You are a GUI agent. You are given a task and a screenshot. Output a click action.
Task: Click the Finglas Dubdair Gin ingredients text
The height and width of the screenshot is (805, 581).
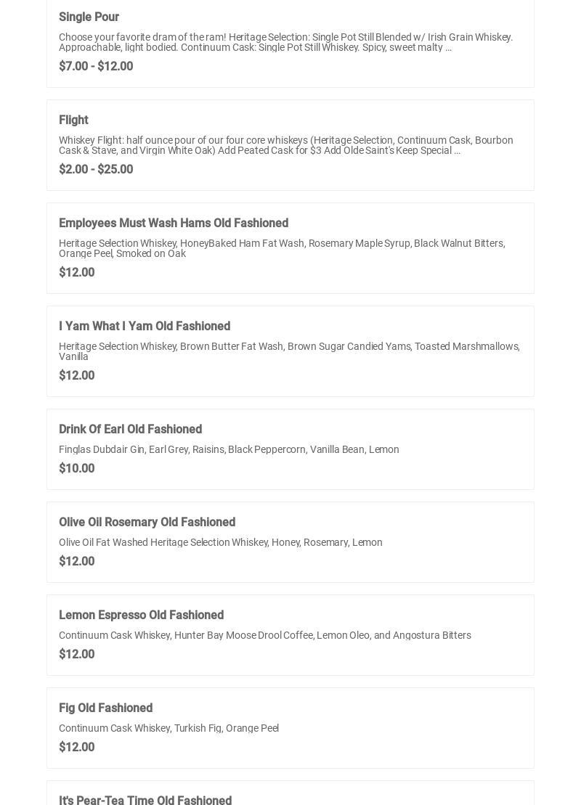click(x=229, y=449)
